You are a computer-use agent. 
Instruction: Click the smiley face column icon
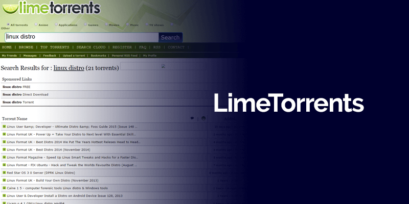(x=203, y=118)
